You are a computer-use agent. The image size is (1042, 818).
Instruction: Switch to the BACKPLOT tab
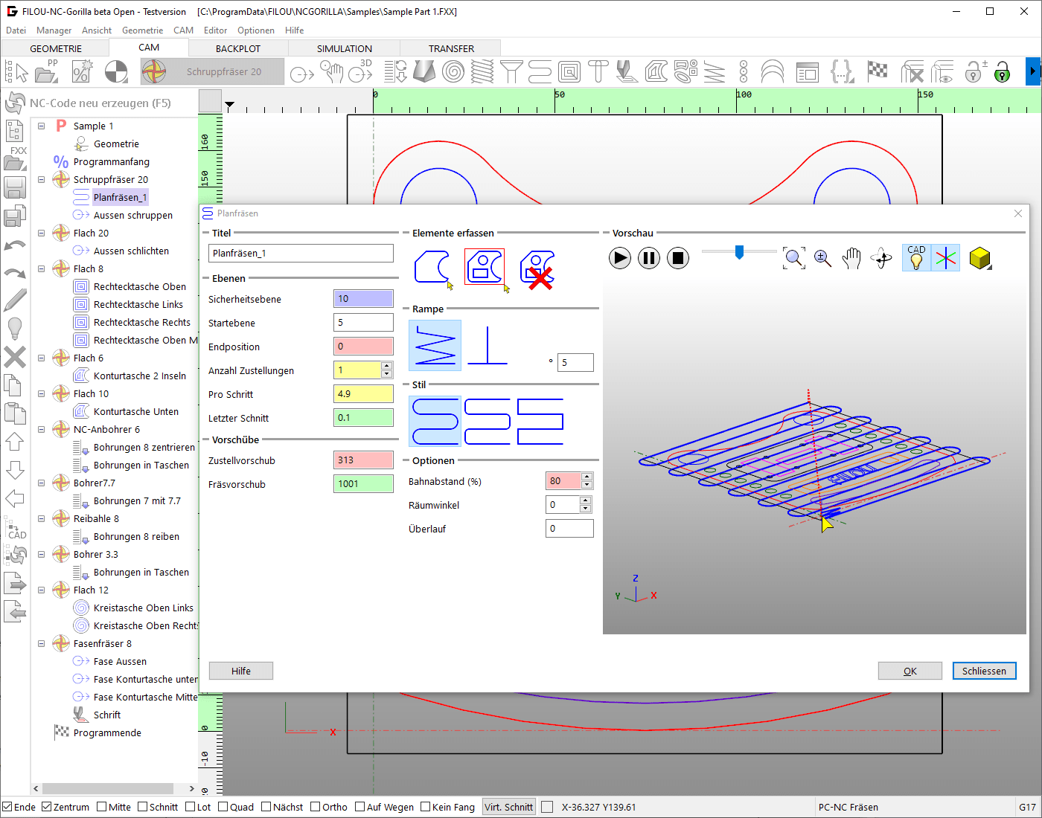(238, 48)
